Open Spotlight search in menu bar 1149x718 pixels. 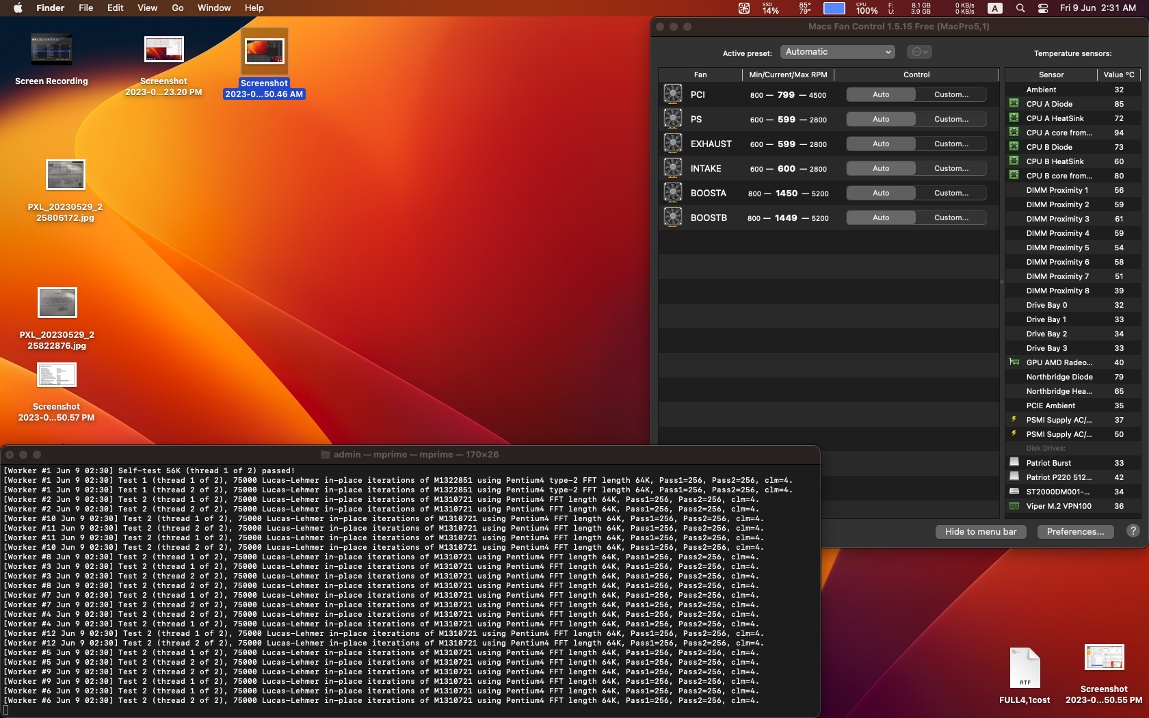tap(1020, 8)
